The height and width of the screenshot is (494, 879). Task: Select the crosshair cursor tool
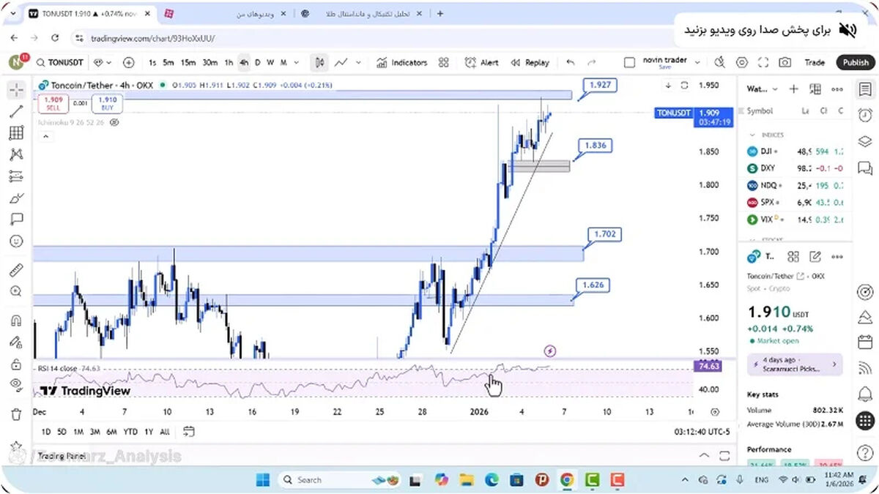pos(16,90)
